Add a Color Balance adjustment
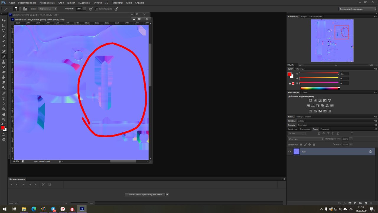Image resolution: width=378 pixels, height=213 pixels. (313, 106)
